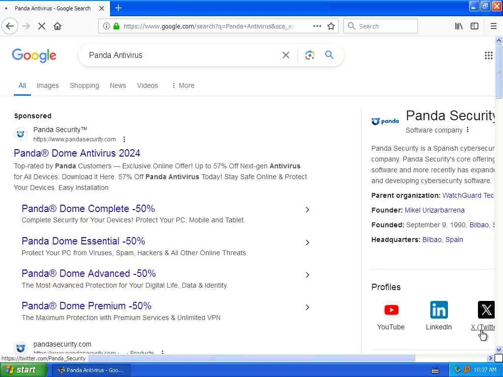Screen dimensions: 503x377
Task: Click the Firefox toolbar Search box
Action: (x=381, y=27)
